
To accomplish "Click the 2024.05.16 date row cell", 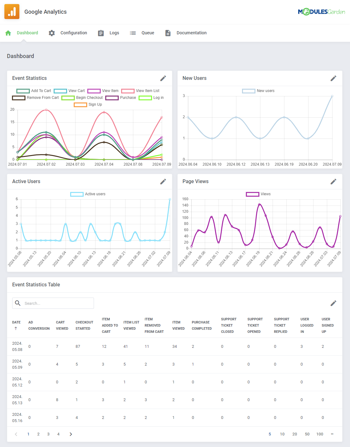I will point(17,418).
